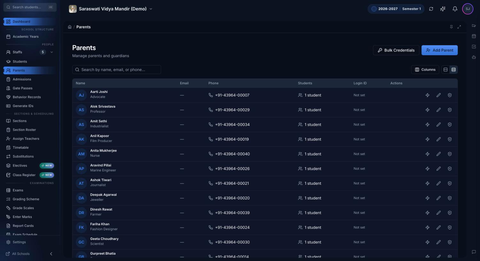
Task: Click the home breadcrumb icon
Action: point(70,27)
